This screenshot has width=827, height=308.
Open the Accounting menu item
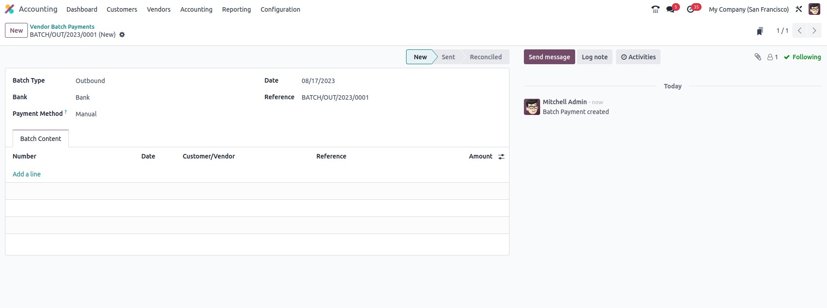pyautogui.click(x=197, y=9)
